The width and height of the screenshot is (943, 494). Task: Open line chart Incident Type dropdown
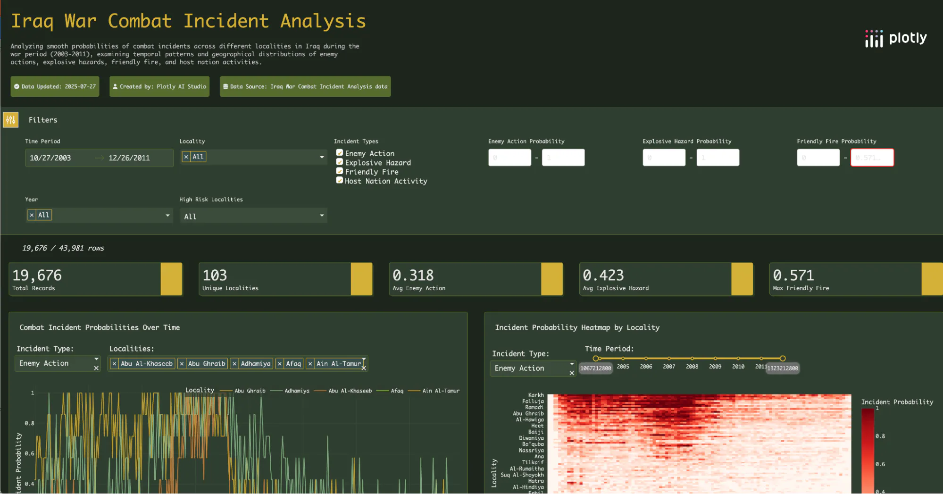click(96, 359)
